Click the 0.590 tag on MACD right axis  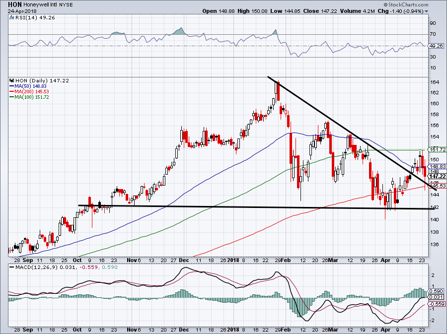[437, 291]
